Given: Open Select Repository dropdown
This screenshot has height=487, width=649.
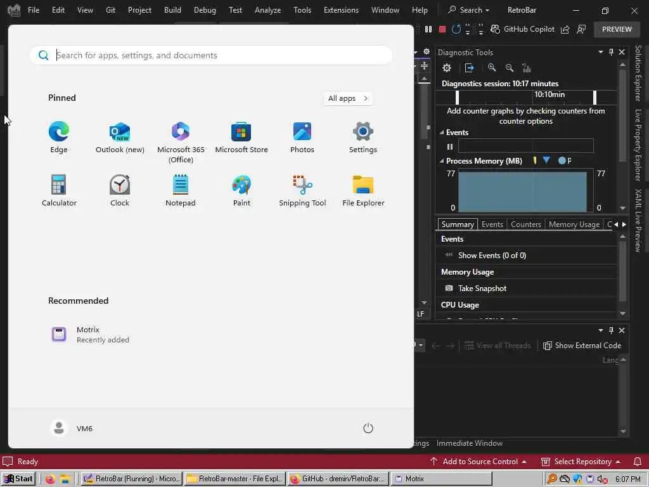Looking at the screenshot, I should [581, 462].
